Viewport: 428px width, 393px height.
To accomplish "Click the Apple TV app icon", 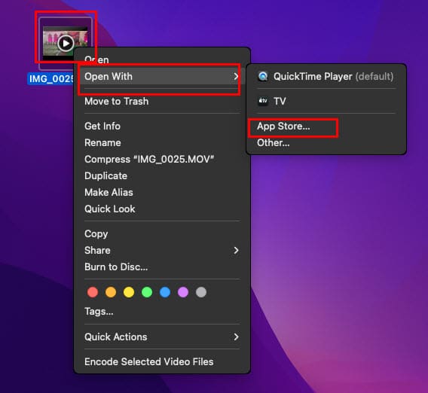I will point(263,101).
